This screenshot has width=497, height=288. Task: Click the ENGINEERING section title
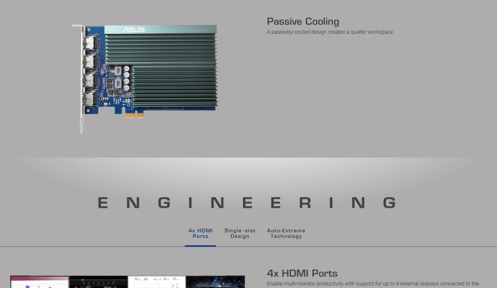[248, 203]
